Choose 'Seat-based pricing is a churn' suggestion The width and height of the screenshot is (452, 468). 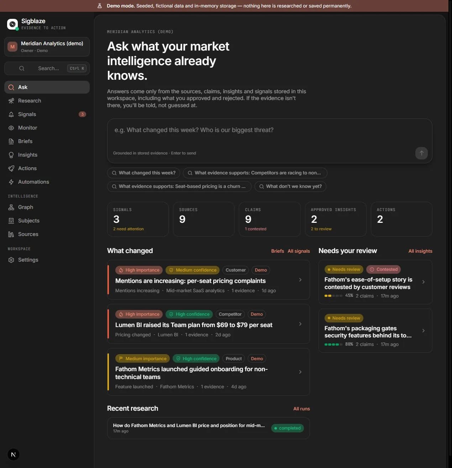pos(179,186)
